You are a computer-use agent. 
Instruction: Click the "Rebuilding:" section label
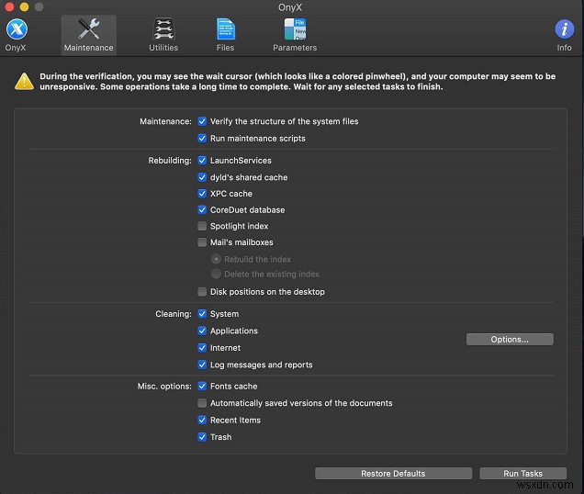click(x=170, y=161)
